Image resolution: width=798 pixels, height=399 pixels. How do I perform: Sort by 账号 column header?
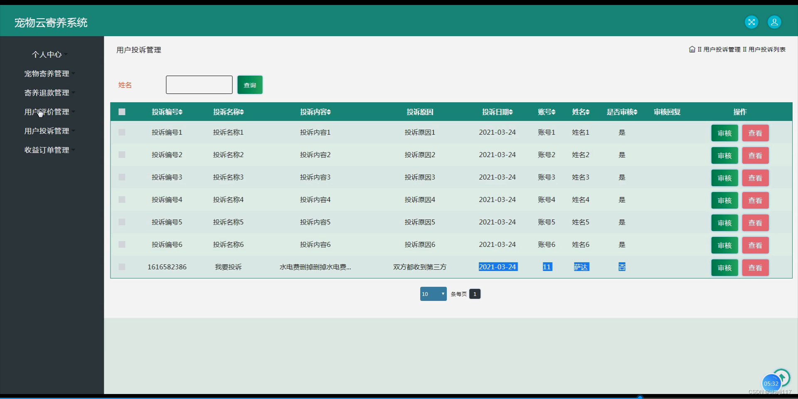[x=547, y=112]
